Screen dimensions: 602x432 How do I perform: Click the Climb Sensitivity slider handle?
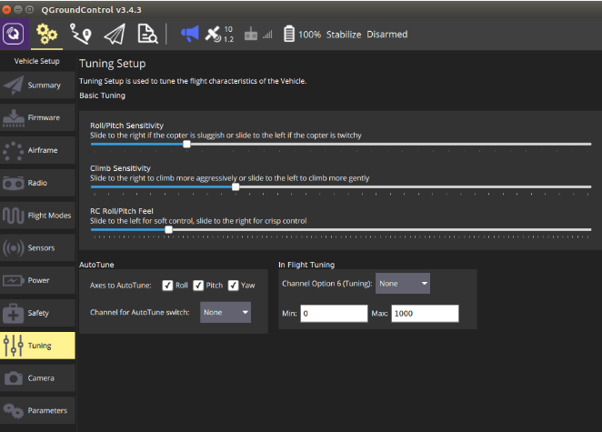236,186
